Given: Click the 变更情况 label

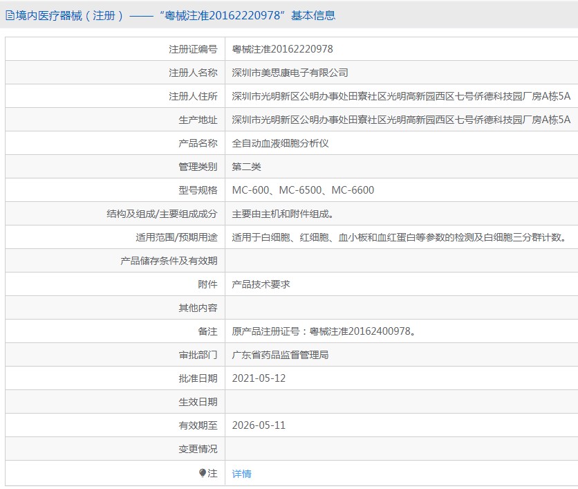Looking at the screenshot, I should pos(198,449).
